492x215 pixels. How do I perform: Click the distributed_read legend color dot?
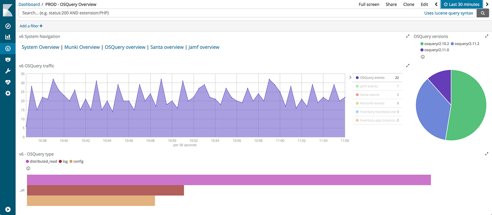tap(27, 161)
